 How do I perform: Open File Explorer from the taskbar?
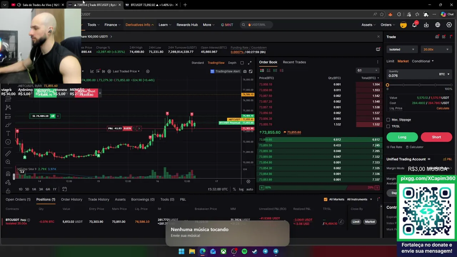(x=192, y=251)
